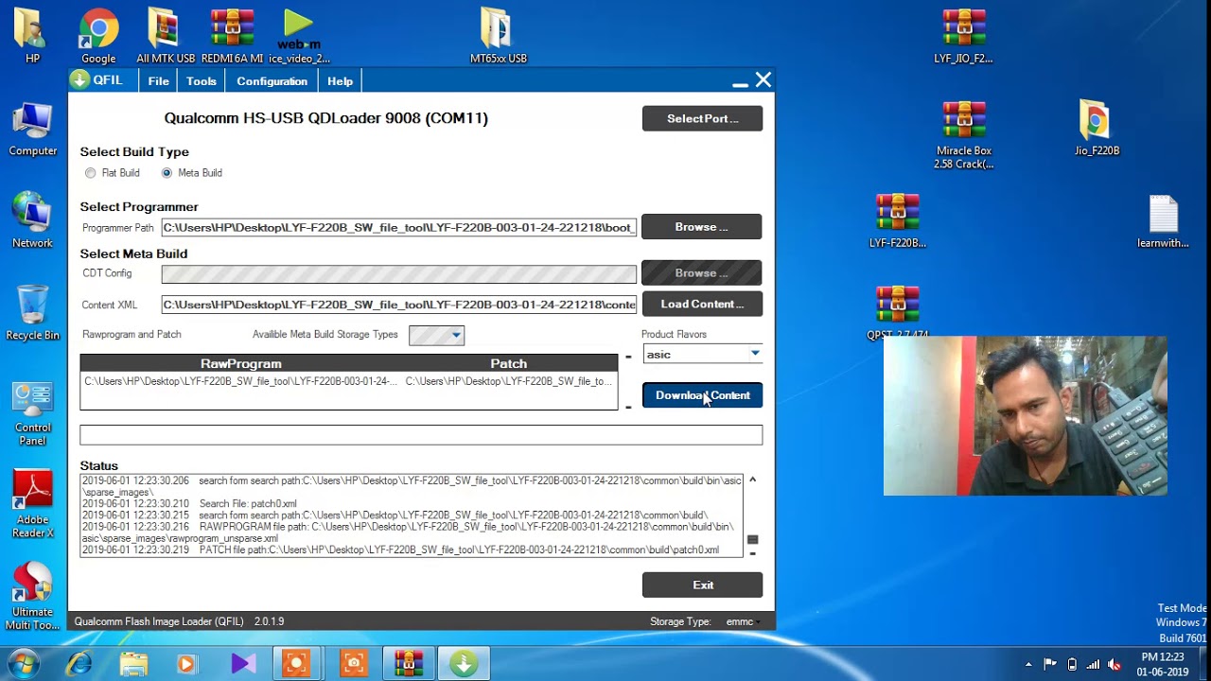1211x681 pixels.
Task: Open Internet Explorer from taskbar
Action: (79, 664)
